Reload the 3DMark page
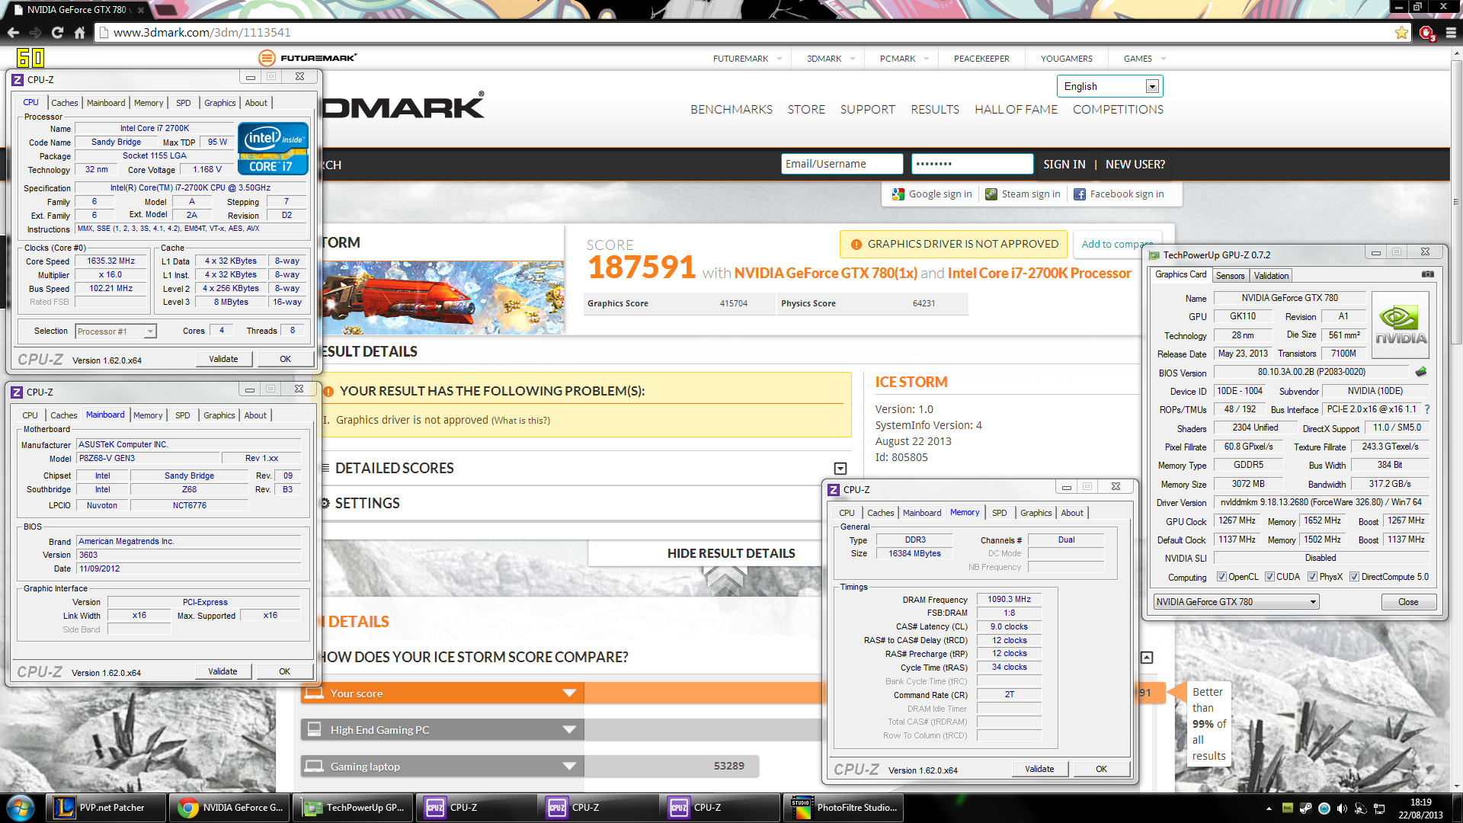 tap(57, 33)
